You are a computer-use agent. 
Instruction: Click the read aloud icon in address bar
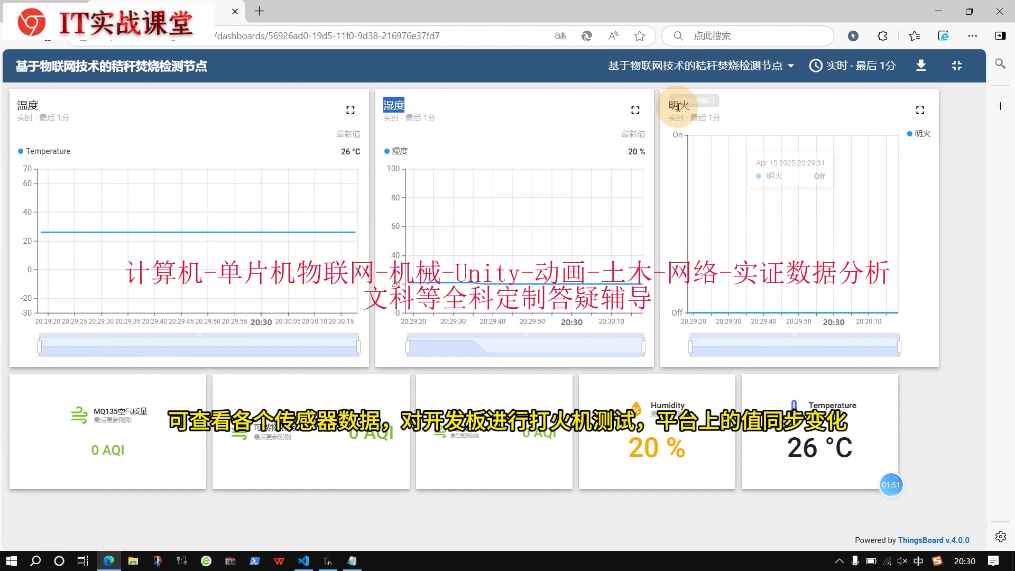(613, 36)
